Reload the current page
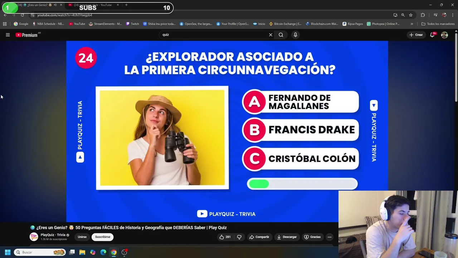Screen dimensions: 458x258 tap(22, 15)
